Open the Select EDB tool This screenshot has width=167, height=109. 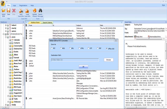3,13
